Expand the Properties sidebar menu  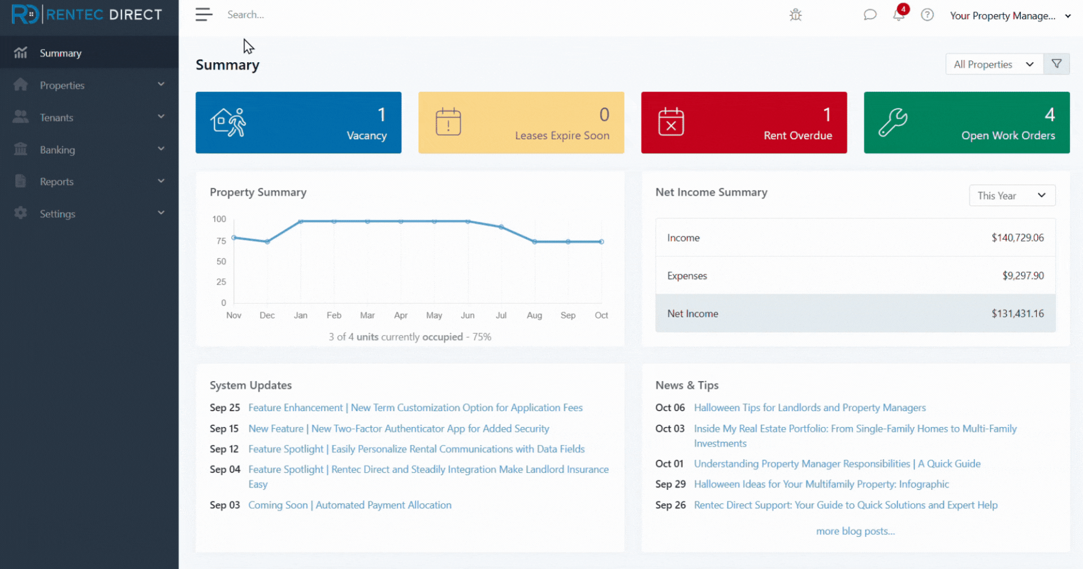click(x=89, y=85)
